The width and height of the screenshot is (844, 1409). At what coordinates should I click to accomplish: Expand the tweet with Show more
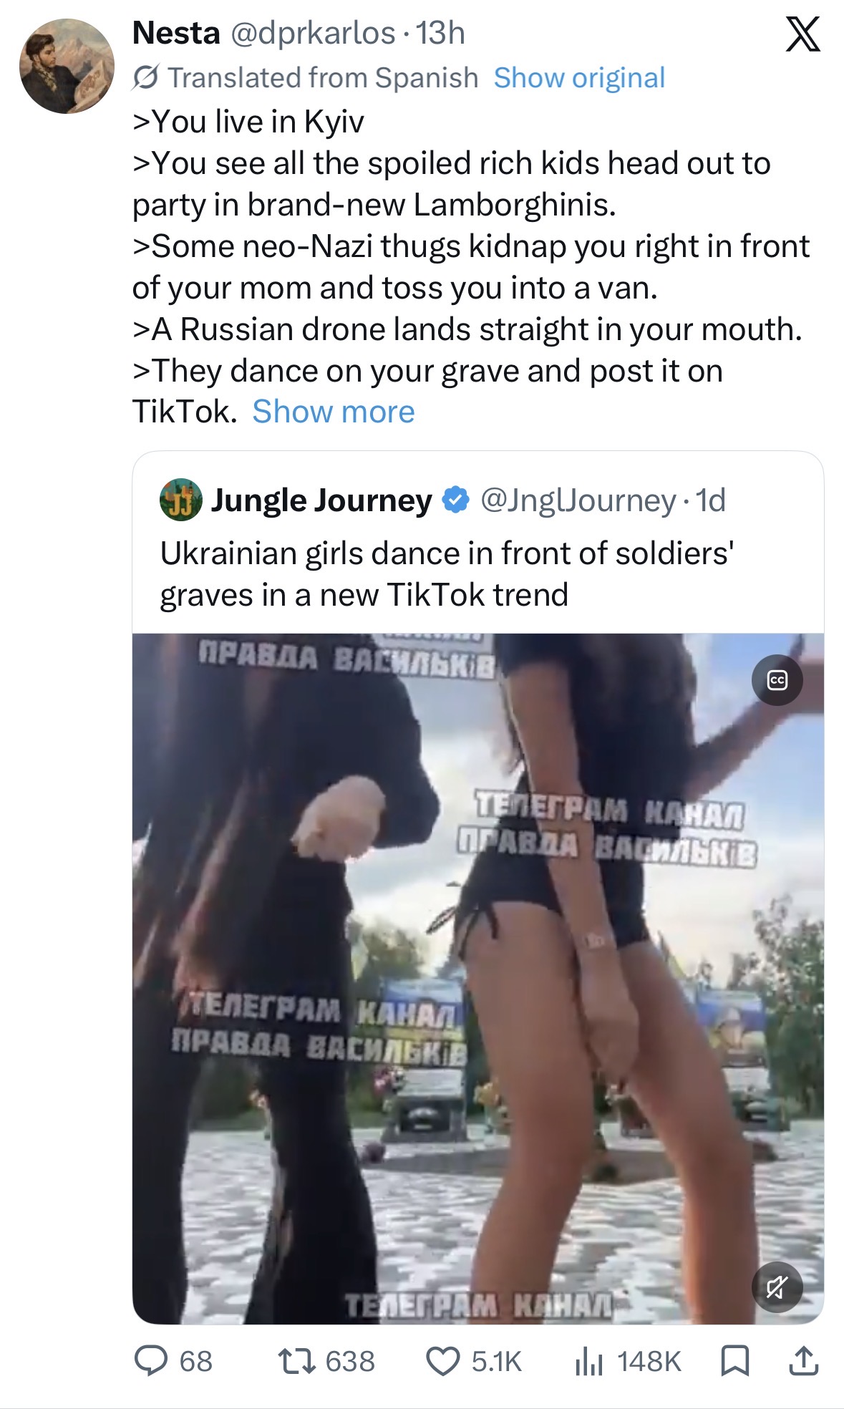tap(334, 412)
